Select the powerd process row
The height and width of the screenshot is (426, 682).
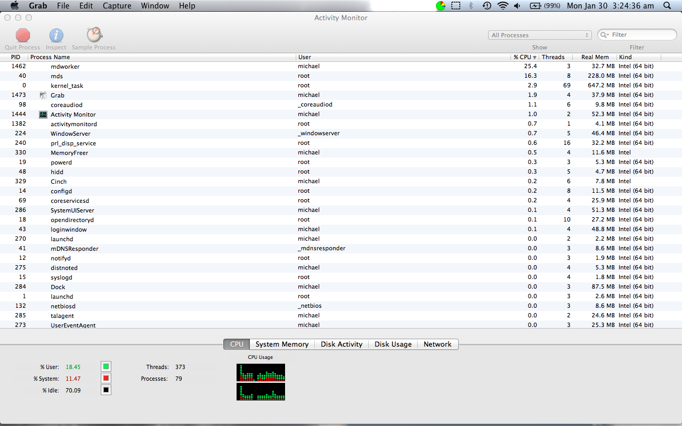341,162
